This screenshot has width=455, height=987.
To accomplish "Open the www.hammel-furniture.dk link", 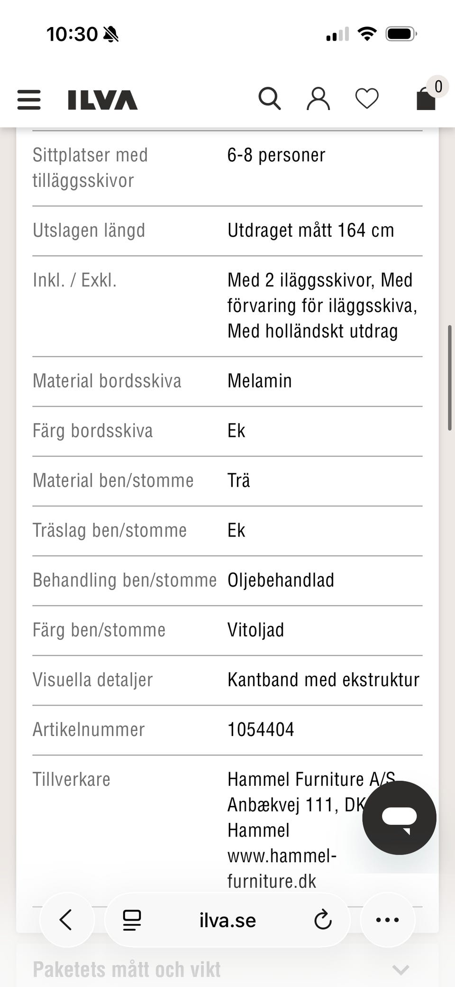I will tap(282, 868).
